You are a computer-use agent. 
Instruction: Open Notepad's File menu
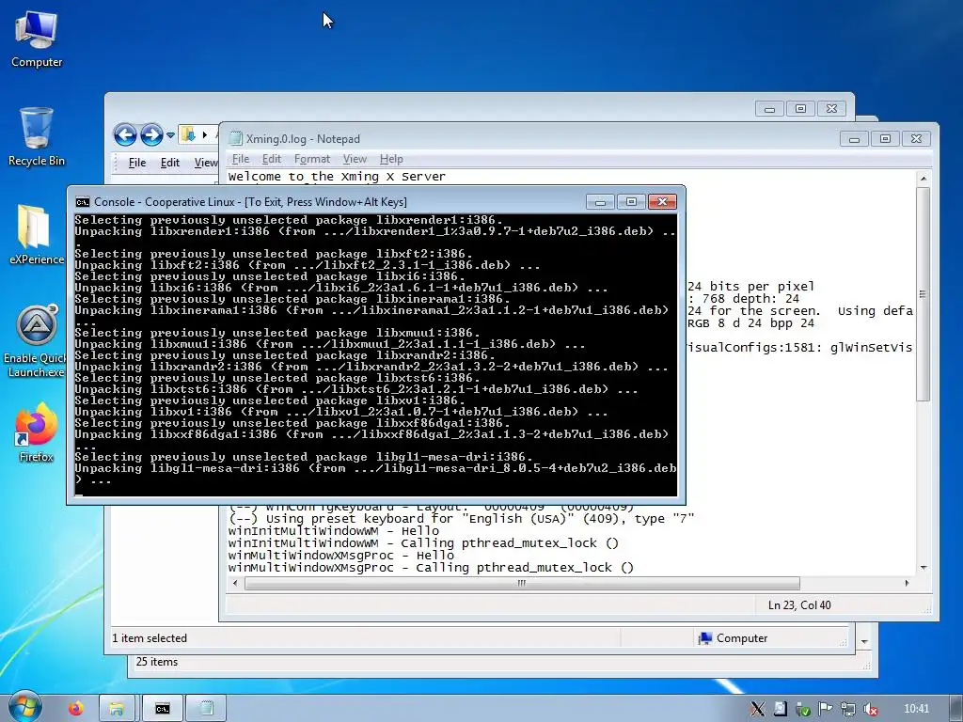point(241,159)
